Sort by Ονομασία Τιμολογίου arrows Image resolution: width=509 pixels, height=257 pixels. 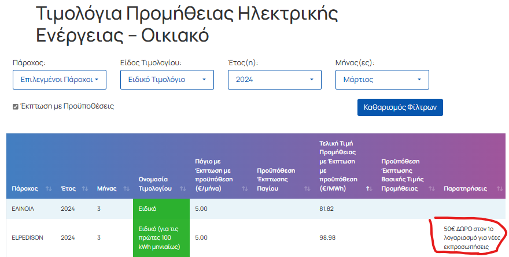(x=183, y=189)
